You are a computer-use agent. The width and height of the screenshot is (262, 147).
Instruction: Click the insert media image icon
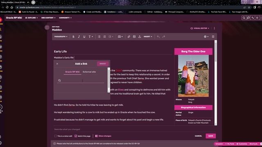(134, 37)
